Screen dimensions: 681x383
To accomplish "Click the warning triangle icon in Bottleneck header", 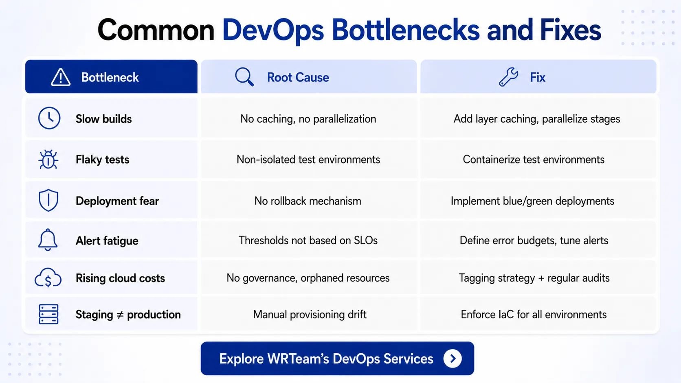I will (x=61, y=77).
